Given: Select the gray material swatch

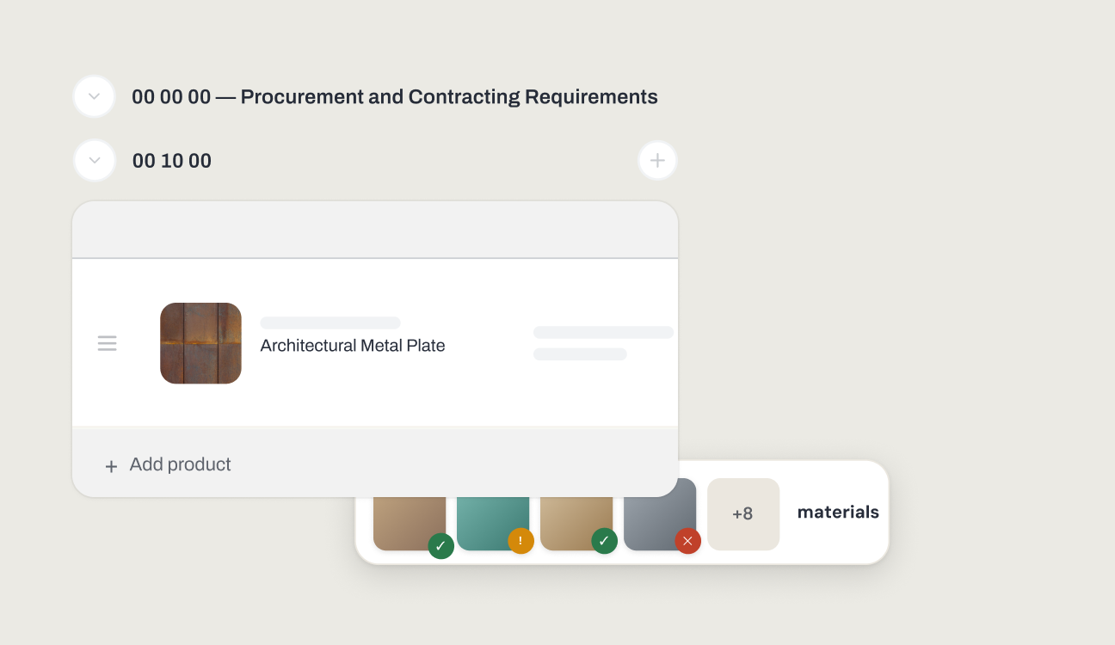Looking at the screenshot, I should click(660, 514).
